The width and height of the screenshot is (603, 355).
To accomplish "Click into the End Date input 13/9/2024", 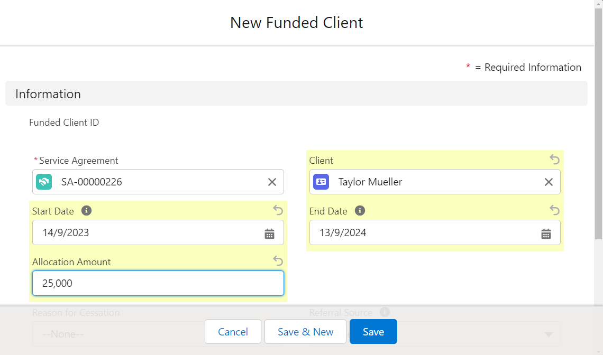I will [x=435, y=232].
